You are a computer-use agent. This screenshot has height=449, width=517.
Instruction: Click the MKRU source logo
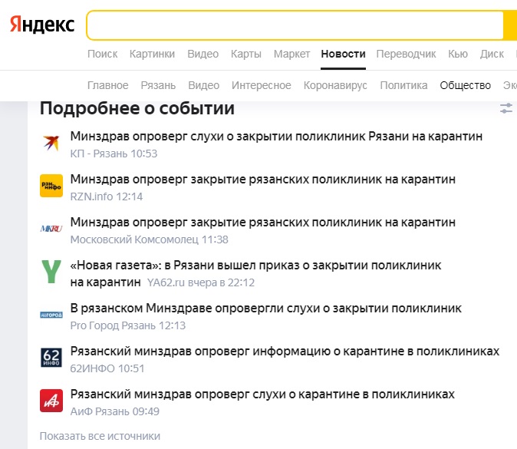[51, 228]
